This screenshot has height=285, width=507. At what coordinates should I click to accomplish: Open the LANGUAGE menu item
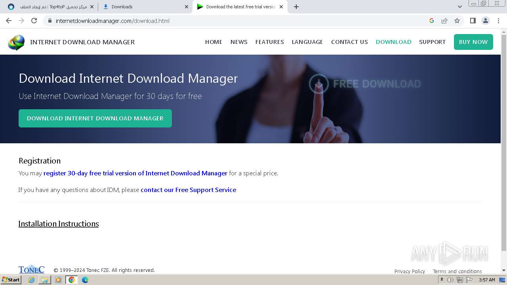tap(307, 42)
